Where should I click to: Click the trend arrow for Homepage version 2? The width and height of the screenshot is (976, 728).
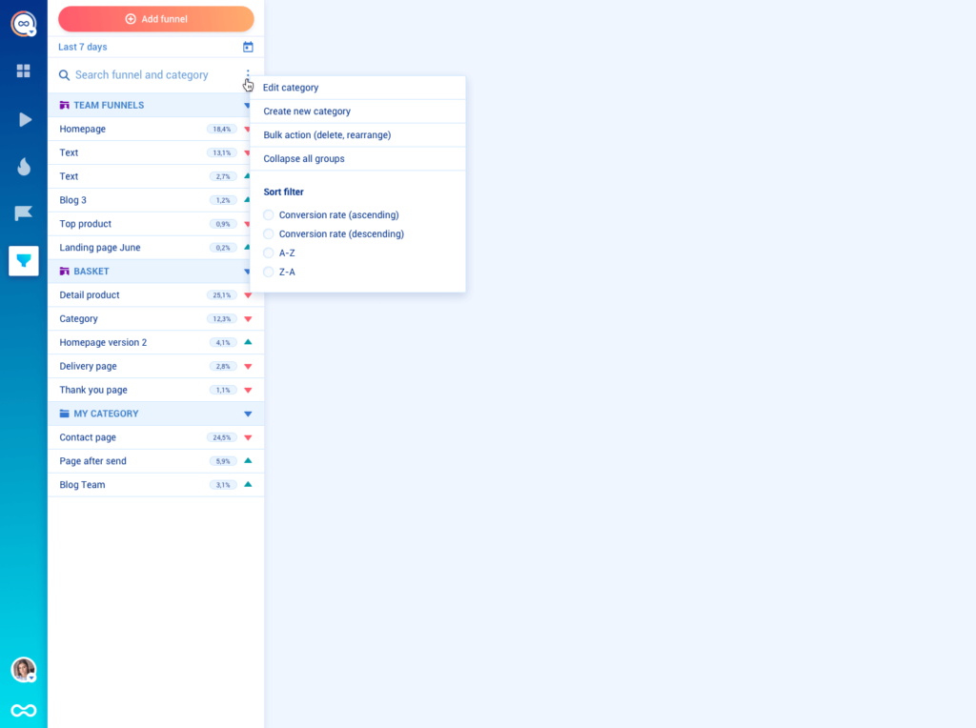pyautogui.click(x=248, y=342)
